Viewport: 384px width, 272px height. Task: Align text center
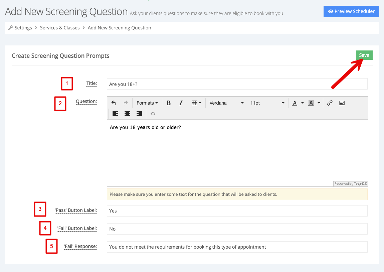click(x=127, y=114)
